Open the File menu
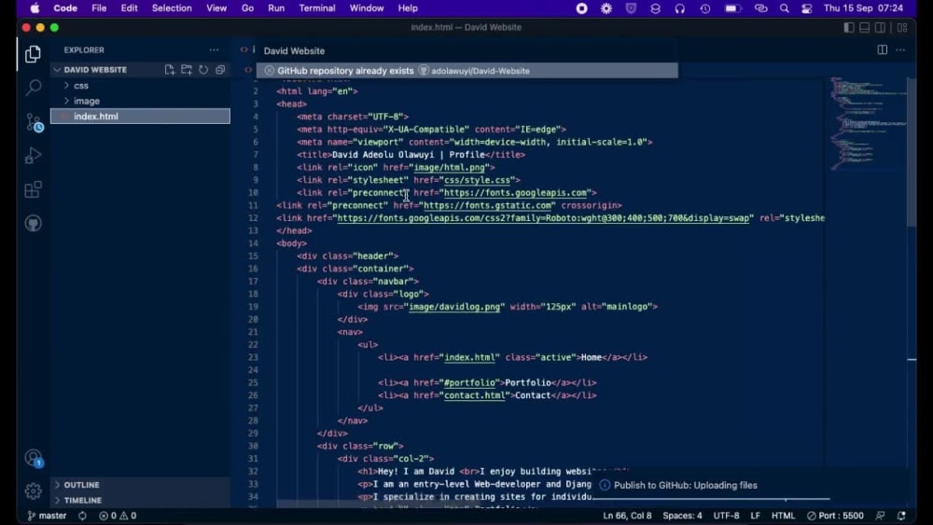This screenshot has height=525, width=933. pos(99,8)
